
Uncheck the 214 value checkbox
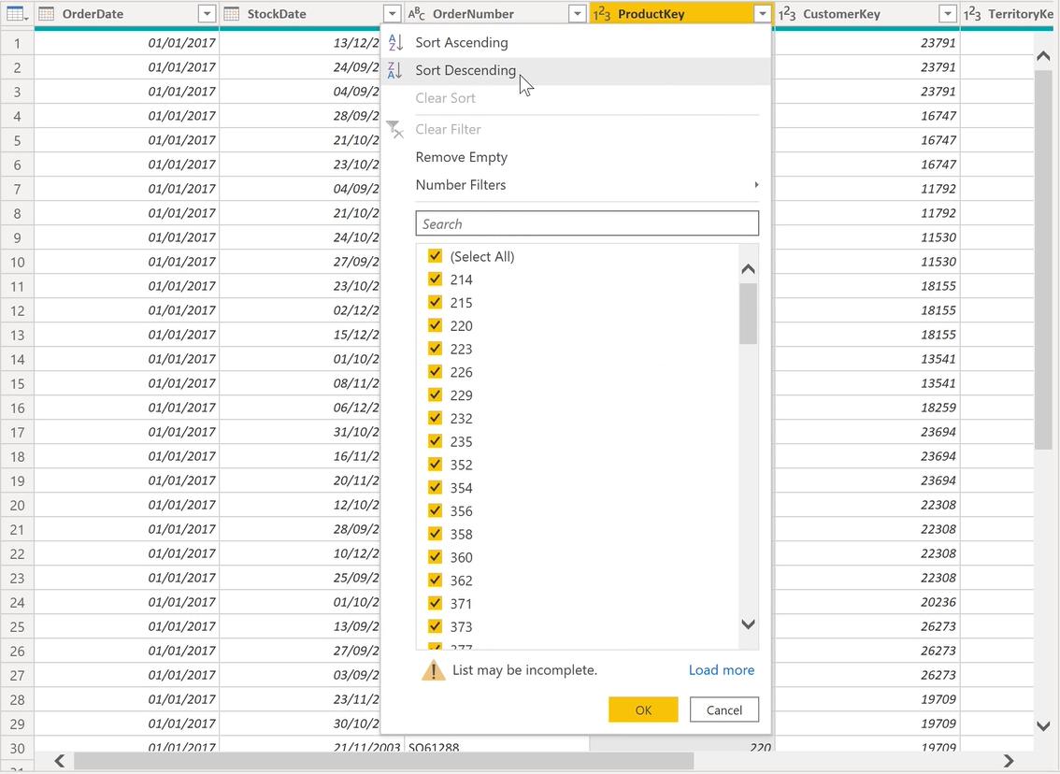[435, 279]
